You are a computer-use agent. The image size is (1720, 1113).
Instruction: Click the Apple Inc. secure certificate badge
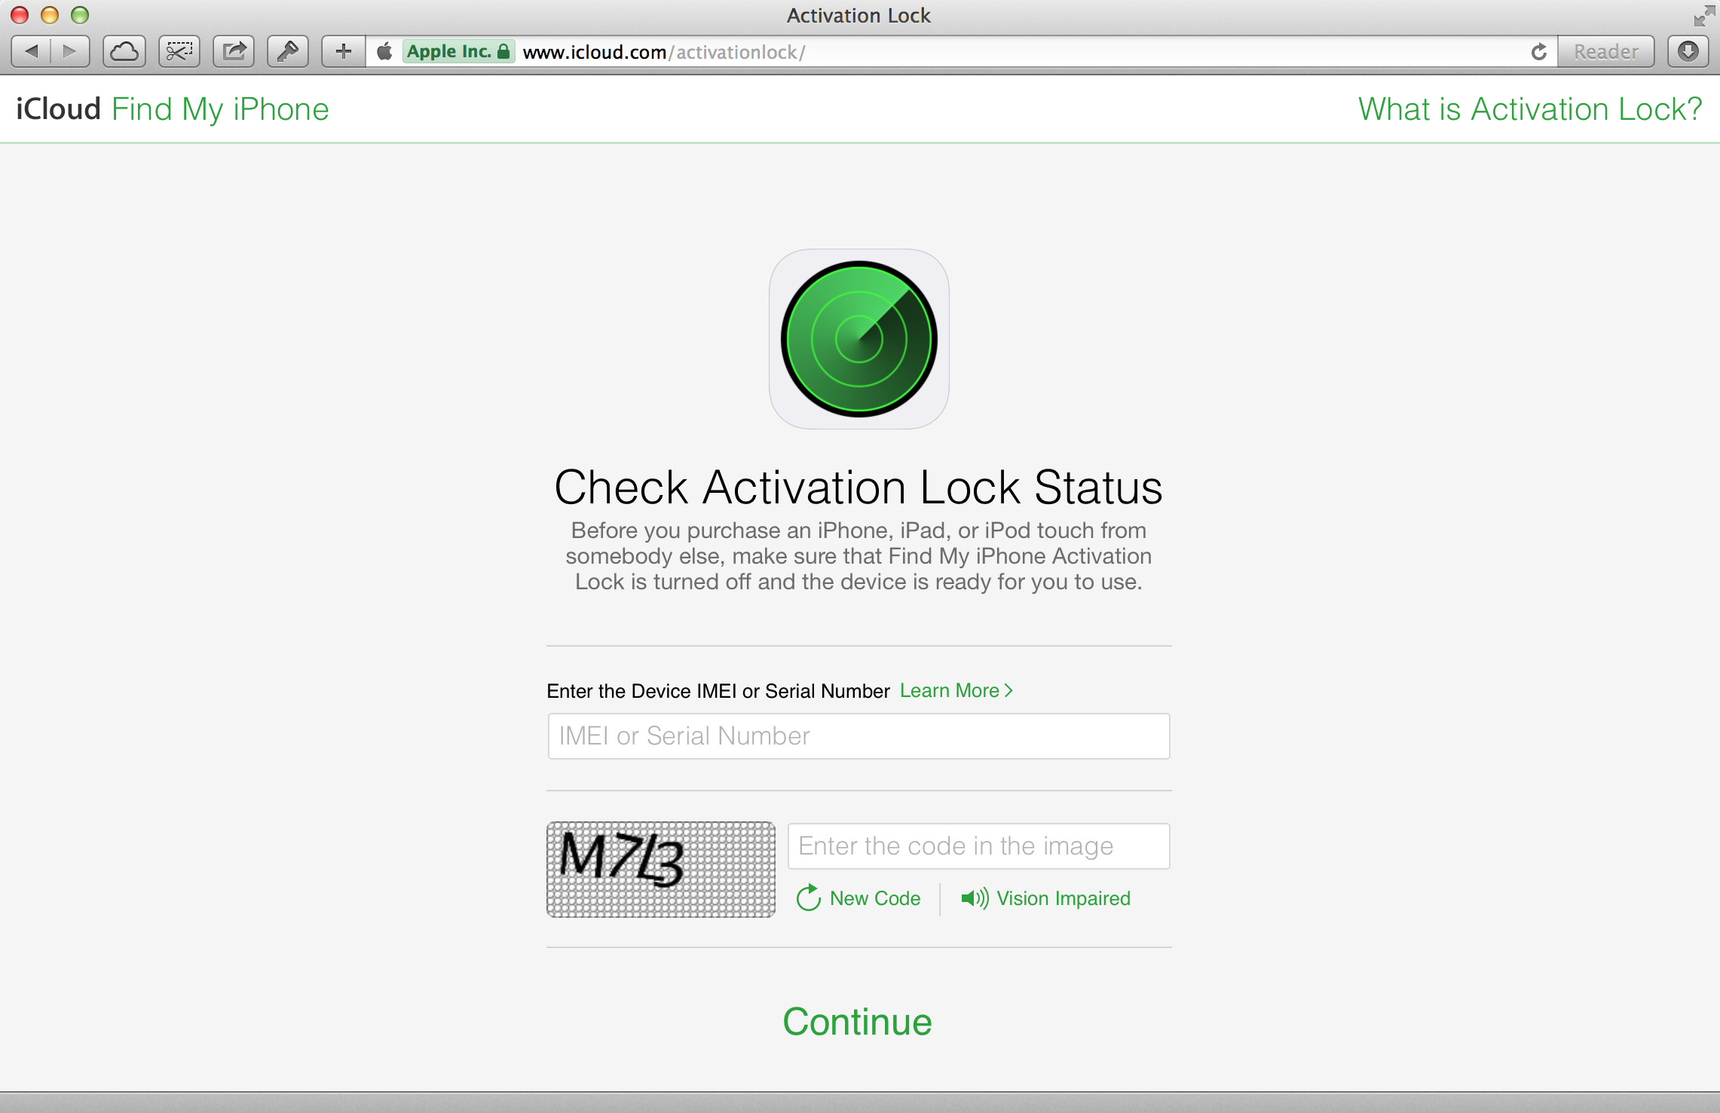click(x=458, y=51)
